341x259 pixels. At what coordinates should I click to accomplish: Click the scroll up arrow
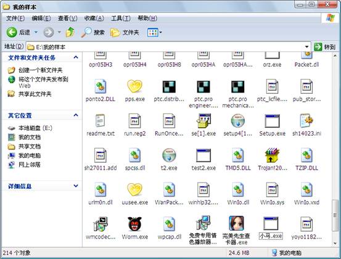(335, 56)
